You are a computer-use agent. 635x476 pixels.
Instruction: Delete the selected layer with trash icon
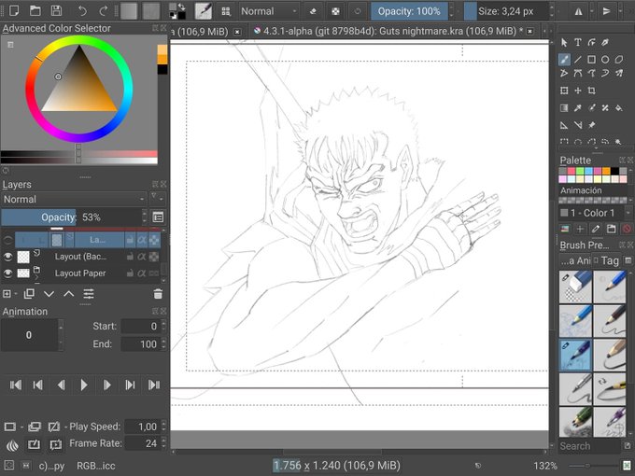(158, 294)
